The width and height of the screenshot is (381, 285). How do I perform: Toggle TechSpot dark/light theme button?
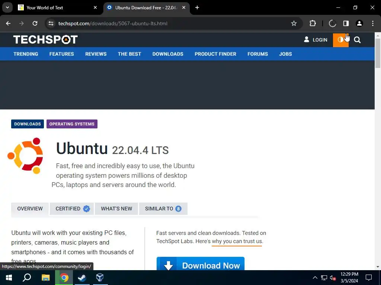point(341,40)
